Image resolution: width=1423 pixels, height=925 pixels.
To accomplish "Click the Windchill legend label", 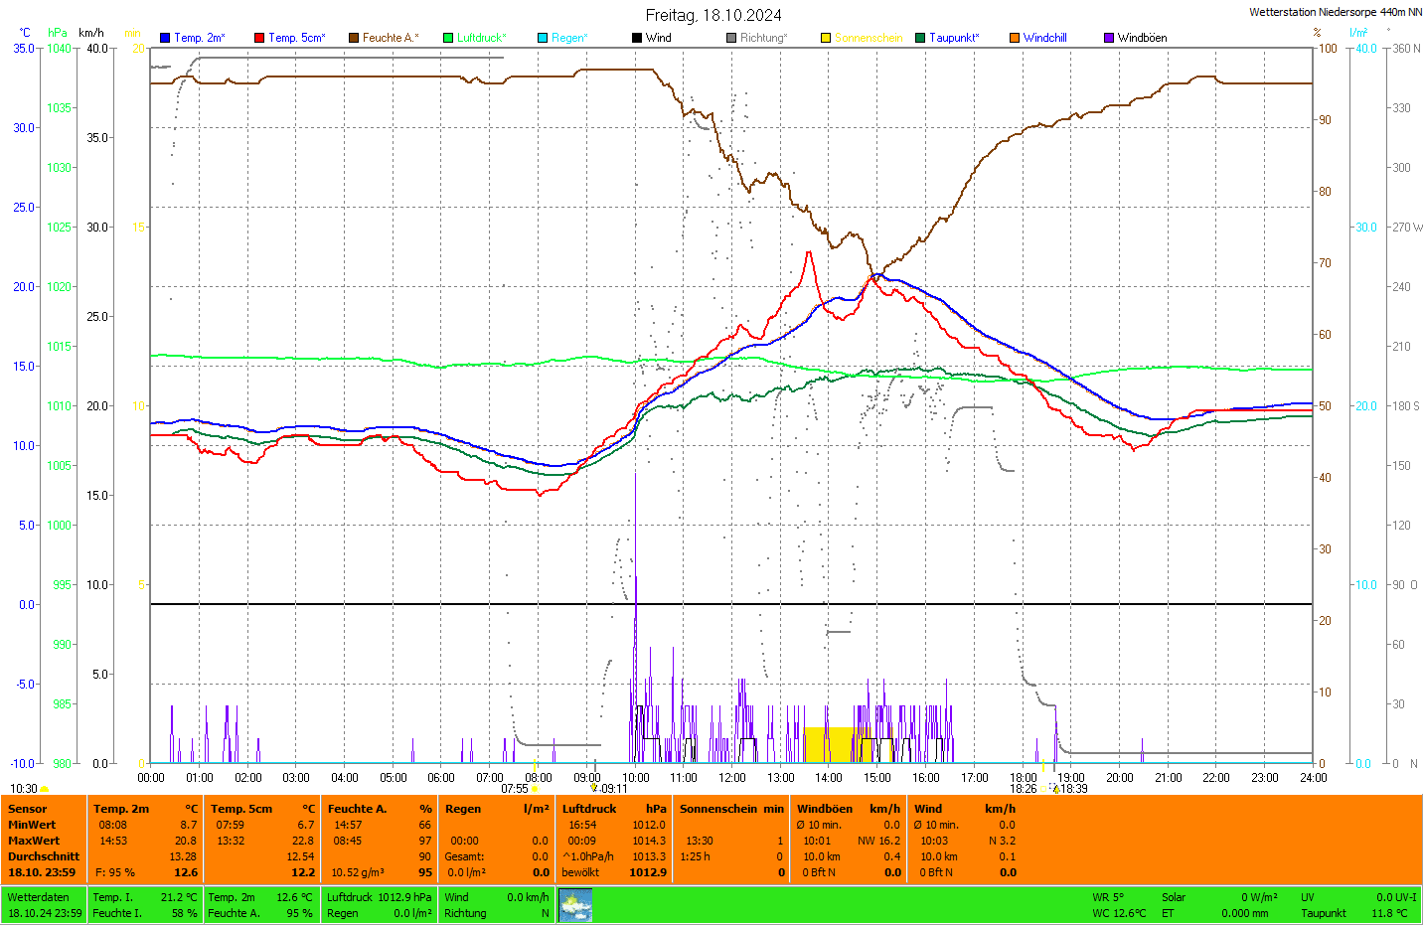I will (x=1044, y=38).
